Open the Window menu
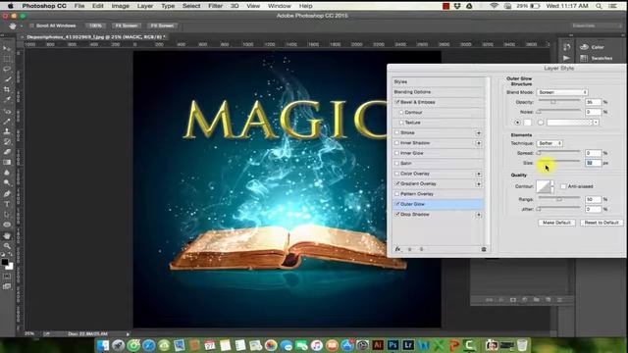Viewport: 628px width, 353px height. click(279, 6)
